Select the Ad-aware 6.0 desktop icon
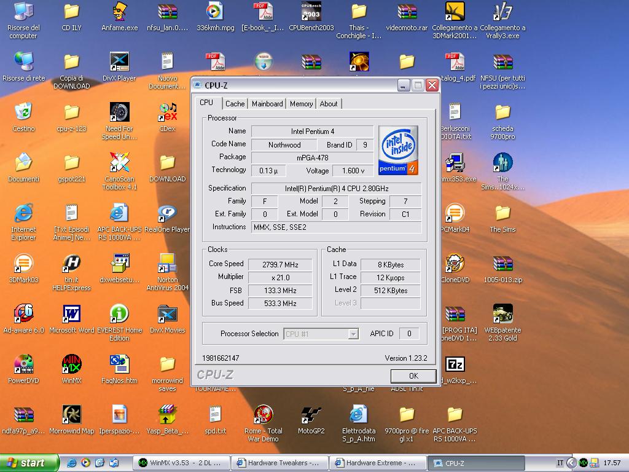 23,319
